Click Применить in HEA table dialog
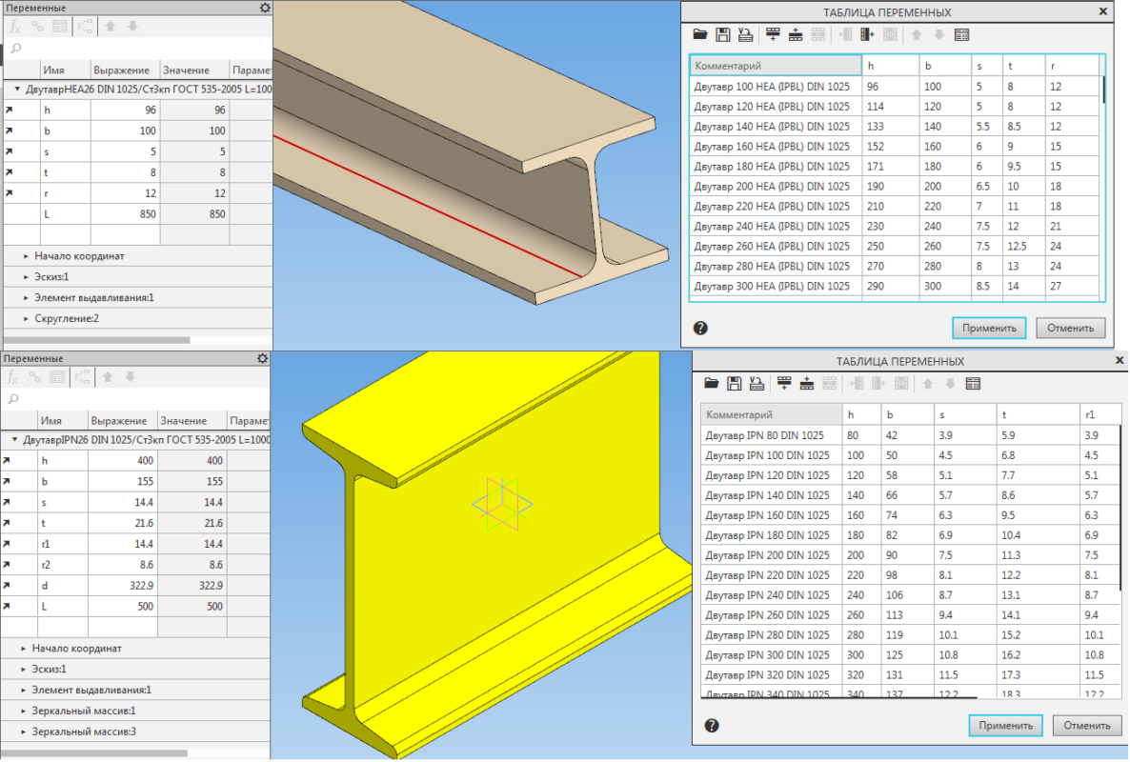This screenshot has height=762, width=1130. point(989,329)
